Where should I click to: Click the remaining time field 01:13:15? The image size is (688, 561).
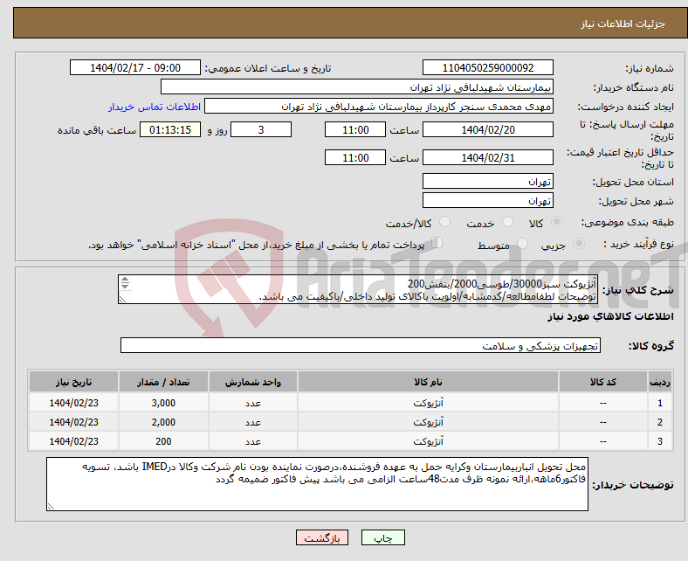pyautogui.click(x=170, y=129)
